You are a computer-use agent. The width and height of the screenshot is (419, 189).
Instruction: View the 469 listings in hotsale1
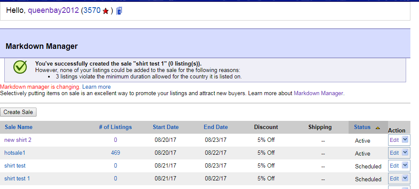pos(115,153)
